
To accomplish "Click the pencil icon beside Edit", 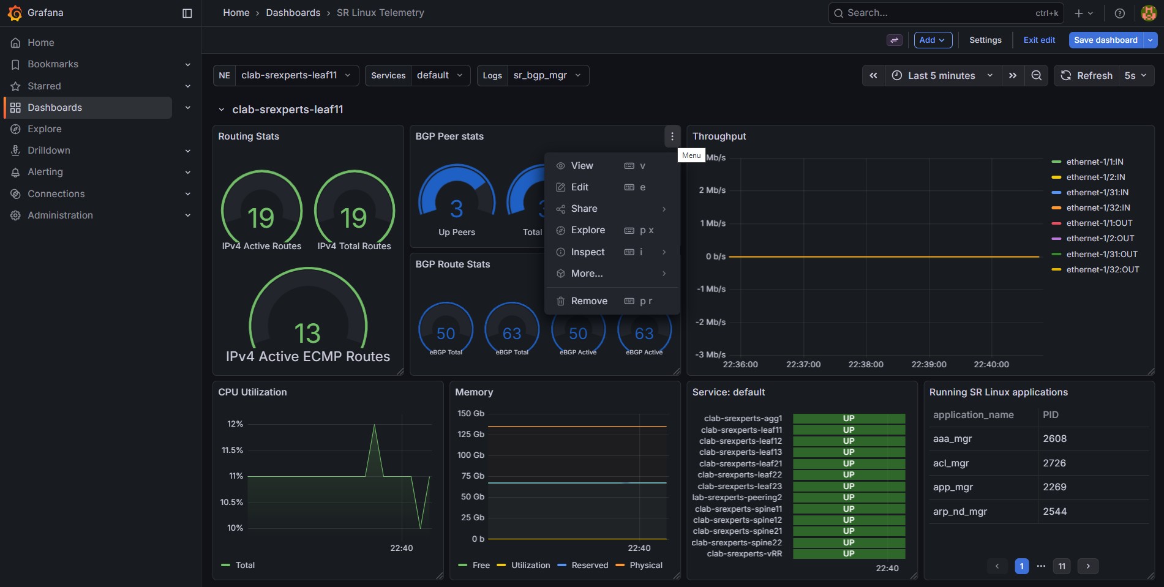I will click(x=560, y=187).
